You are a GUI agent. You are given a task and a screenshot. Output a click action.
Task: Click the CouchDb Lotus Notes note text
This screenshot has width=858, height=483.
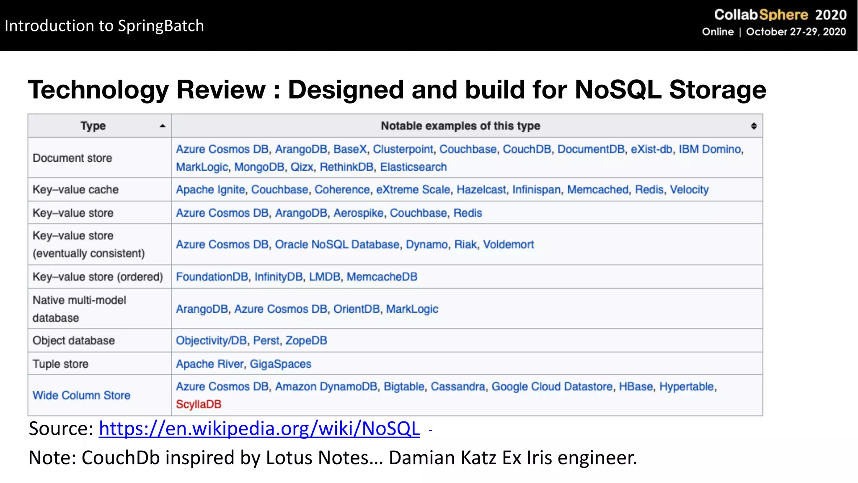[x=333, y=457]
